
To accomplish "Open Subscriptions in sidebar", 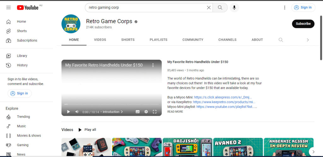I will (x=26, y=41).
